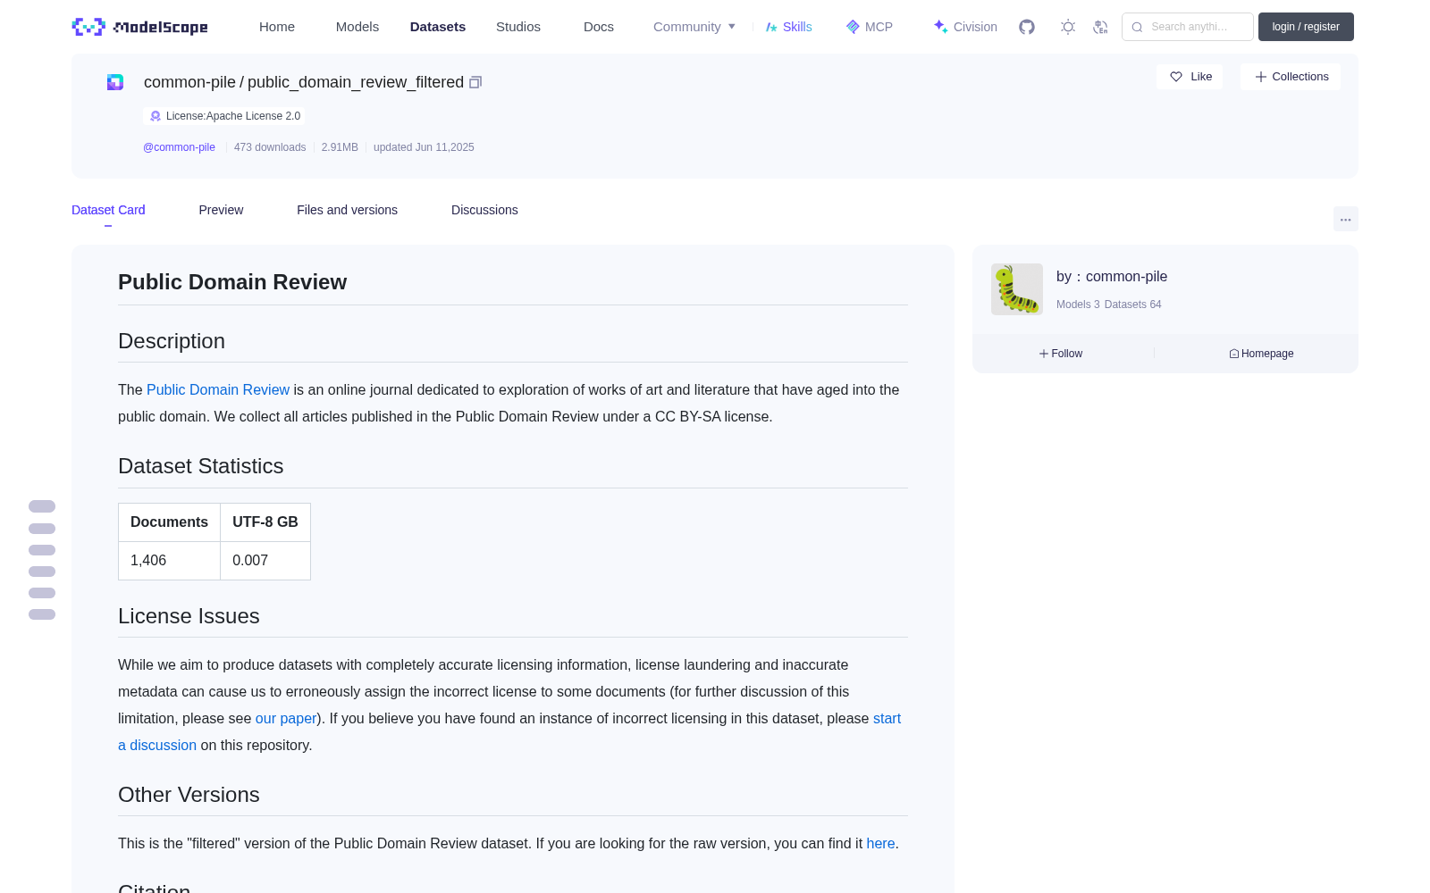Viewport: 1430px width, 893px height.
Task: Click the search magnifier icon
Action: click(1137, 27)
